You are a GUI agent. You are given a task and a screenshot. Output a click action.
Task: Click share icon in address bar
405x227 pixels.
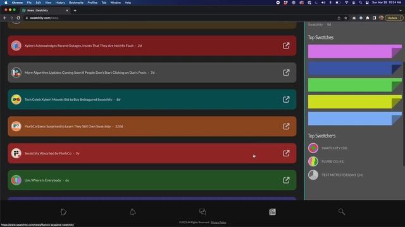(x=339, y=18)
